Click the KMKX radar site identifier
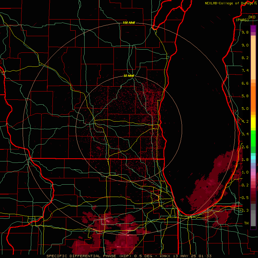Image resolution: width=258 pixels, height=258 pixels. tap(165, 256)
